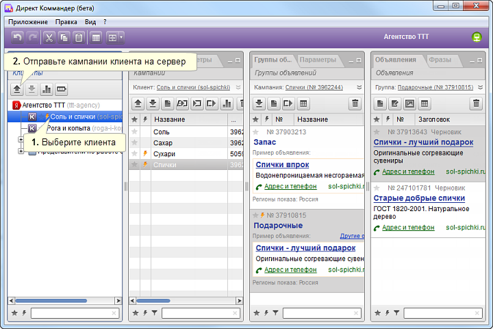This screenshot has height=329, width=493.
Task: Maximize the Ads panel with its square button
Action: click(480, 60)
